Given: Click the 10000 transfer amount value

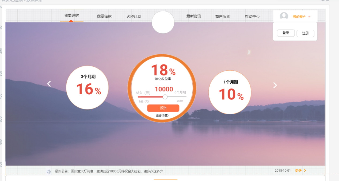Looking at the screenshot, I should point(164,89).
